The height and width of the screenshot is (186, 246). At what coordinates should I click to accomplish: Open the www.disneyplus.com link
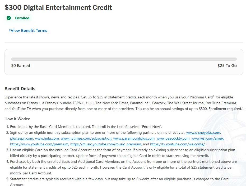pos(203,132)
